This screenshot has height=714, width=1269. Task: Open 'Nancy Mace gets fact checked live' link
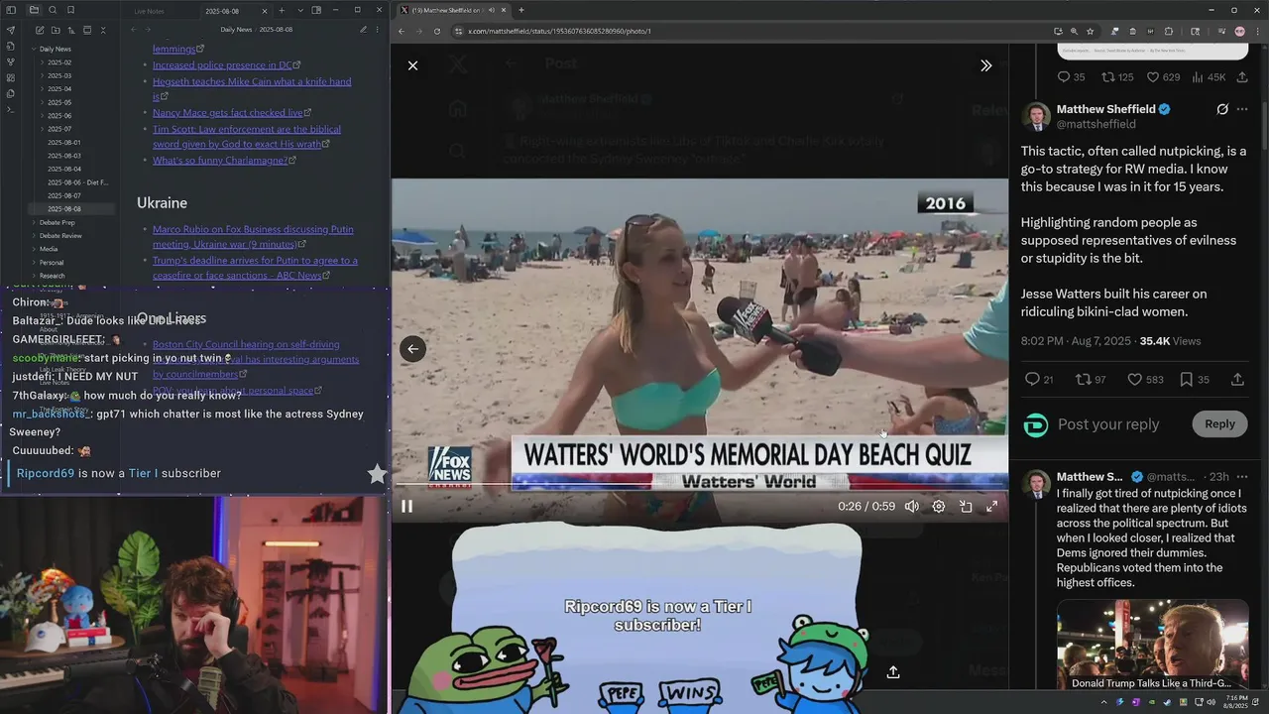227,113
